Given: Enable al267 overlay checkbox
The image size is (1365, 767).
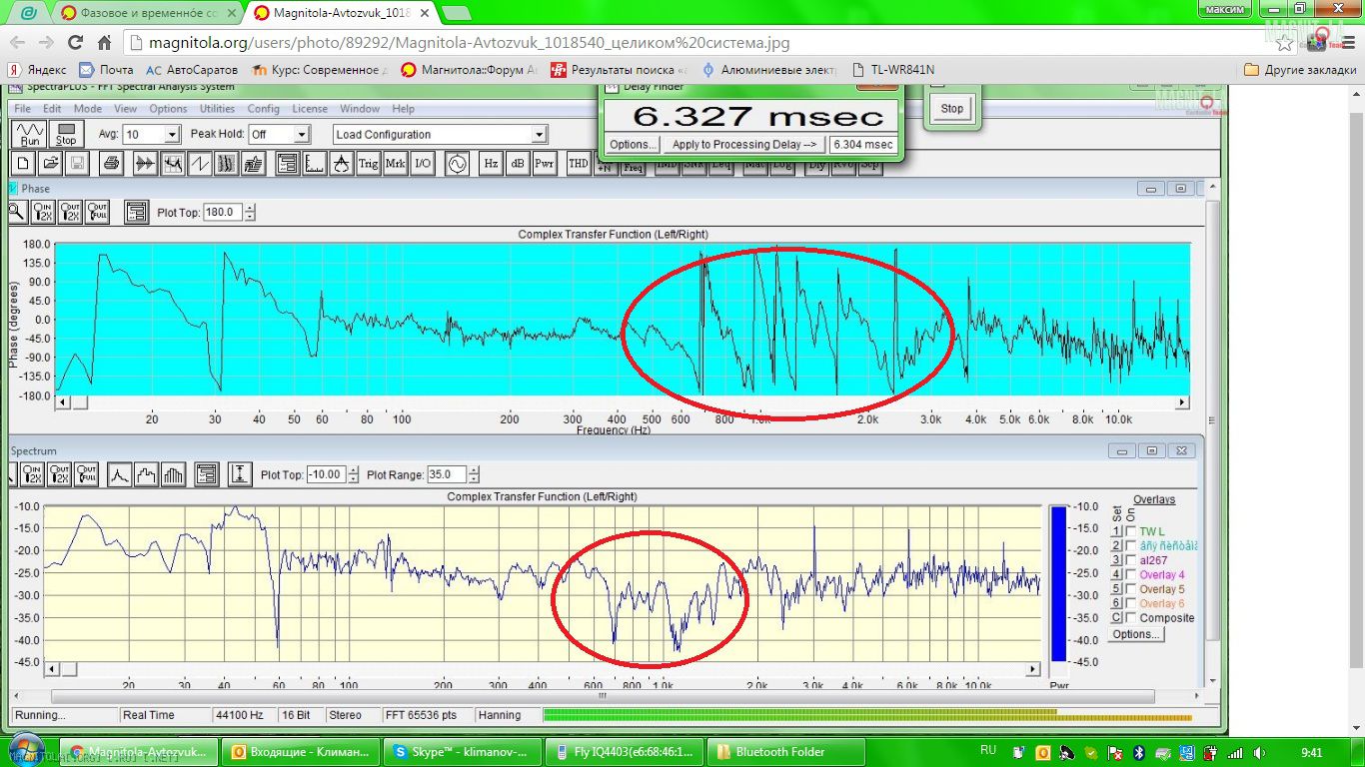Looking at the screenshot, I should tap(1131, 560).
